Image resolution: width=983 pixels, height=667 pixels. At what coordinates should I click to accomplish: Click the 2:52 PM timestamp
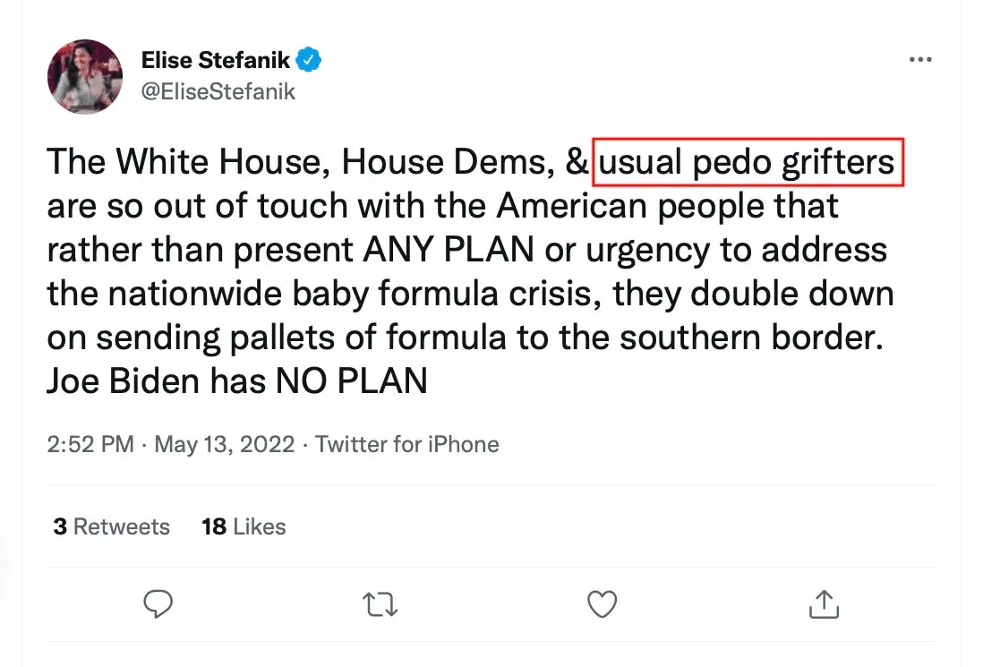pos(90,444)
